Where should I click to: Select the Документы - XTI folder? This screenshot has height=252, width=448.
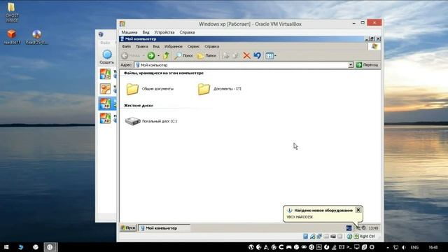[x=219, y=89]
